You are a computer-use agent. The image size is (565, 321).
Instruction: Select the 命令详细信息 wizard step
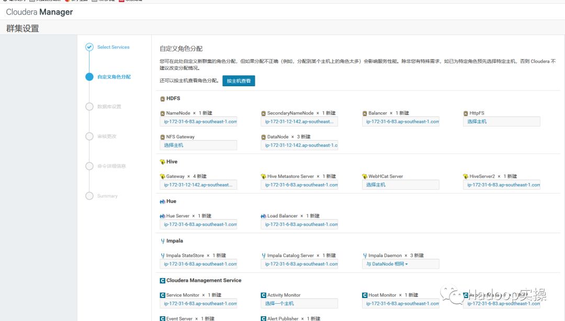[x=111, y=166]
